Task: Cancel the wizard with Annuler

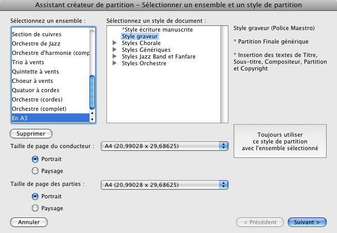Action: (29, 222)
